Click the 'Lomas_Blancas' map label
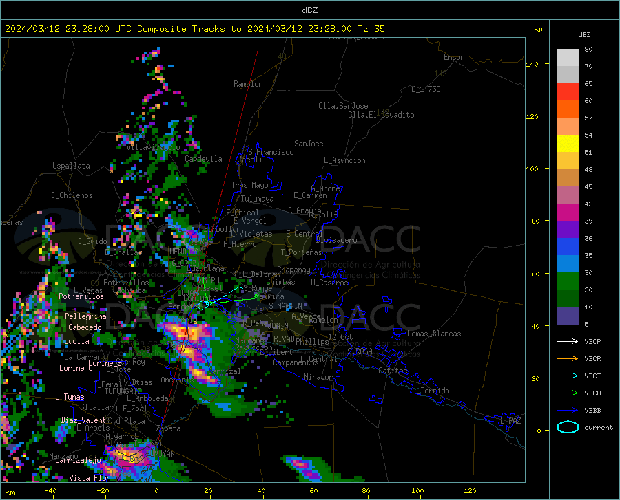The width and height of the screenshot is (620, 500). pyautogui.click(x=434, y=334)
